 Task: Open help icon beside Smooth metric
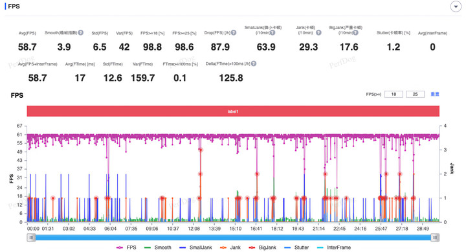pos(80,33)
